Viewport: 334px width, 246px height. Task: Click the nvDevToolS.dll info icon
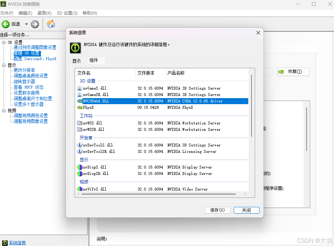click(x=79, y=145)
